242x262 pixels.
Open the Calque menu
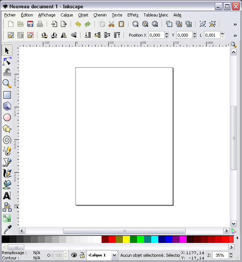(67, 15)
